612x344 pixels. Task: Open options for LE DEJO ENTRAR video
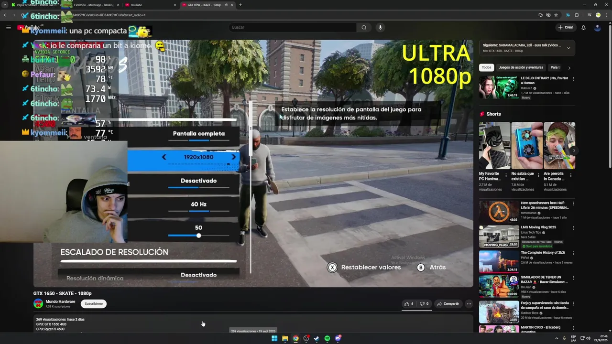tap(573, 78)
